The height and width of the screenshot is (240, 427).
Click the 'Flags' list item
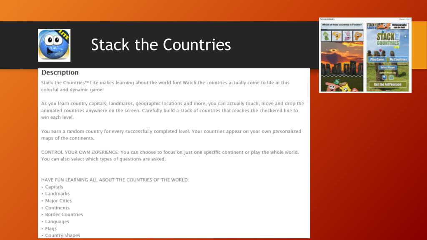[51, 229]
